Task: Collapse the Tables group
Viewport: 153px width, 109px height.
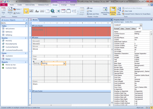Action: click(x=26, y=26)
